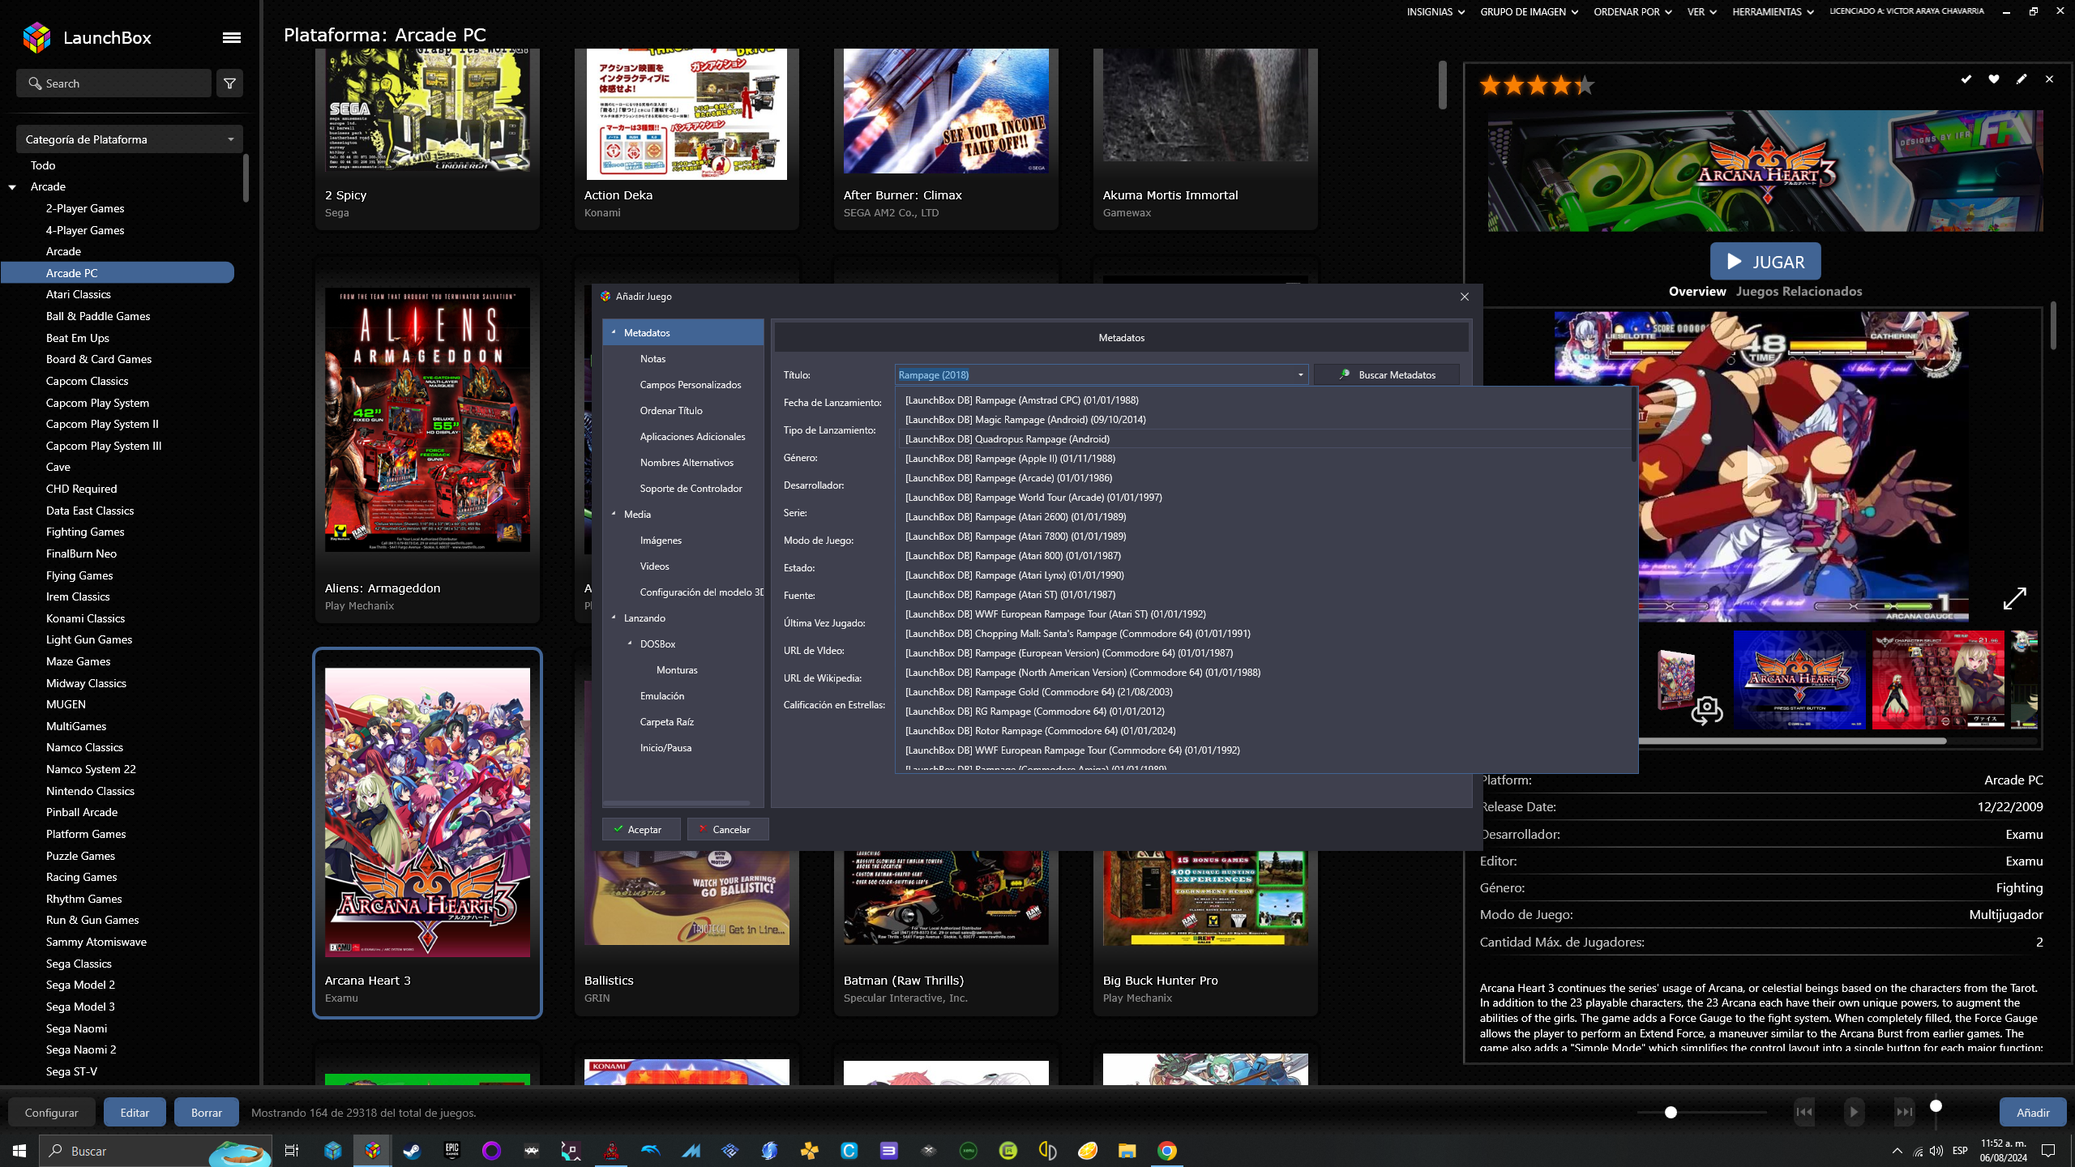Click the Aceptar button
The image size is (2075, 1167).
[640, 829]
